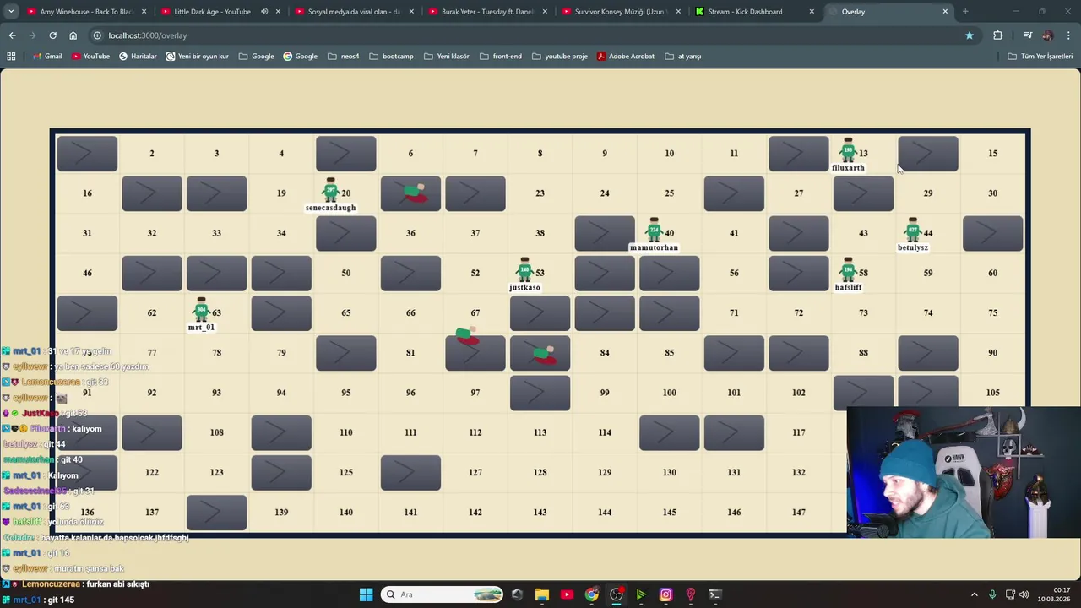Select the filuxarth player character on tile 13

click(848, 151)
